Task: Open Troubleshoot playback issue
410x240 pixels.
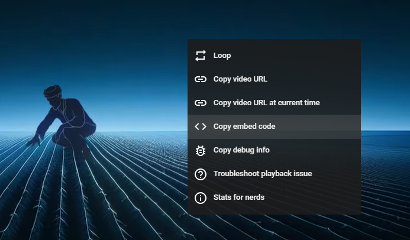Action: [x=262, y=174]
